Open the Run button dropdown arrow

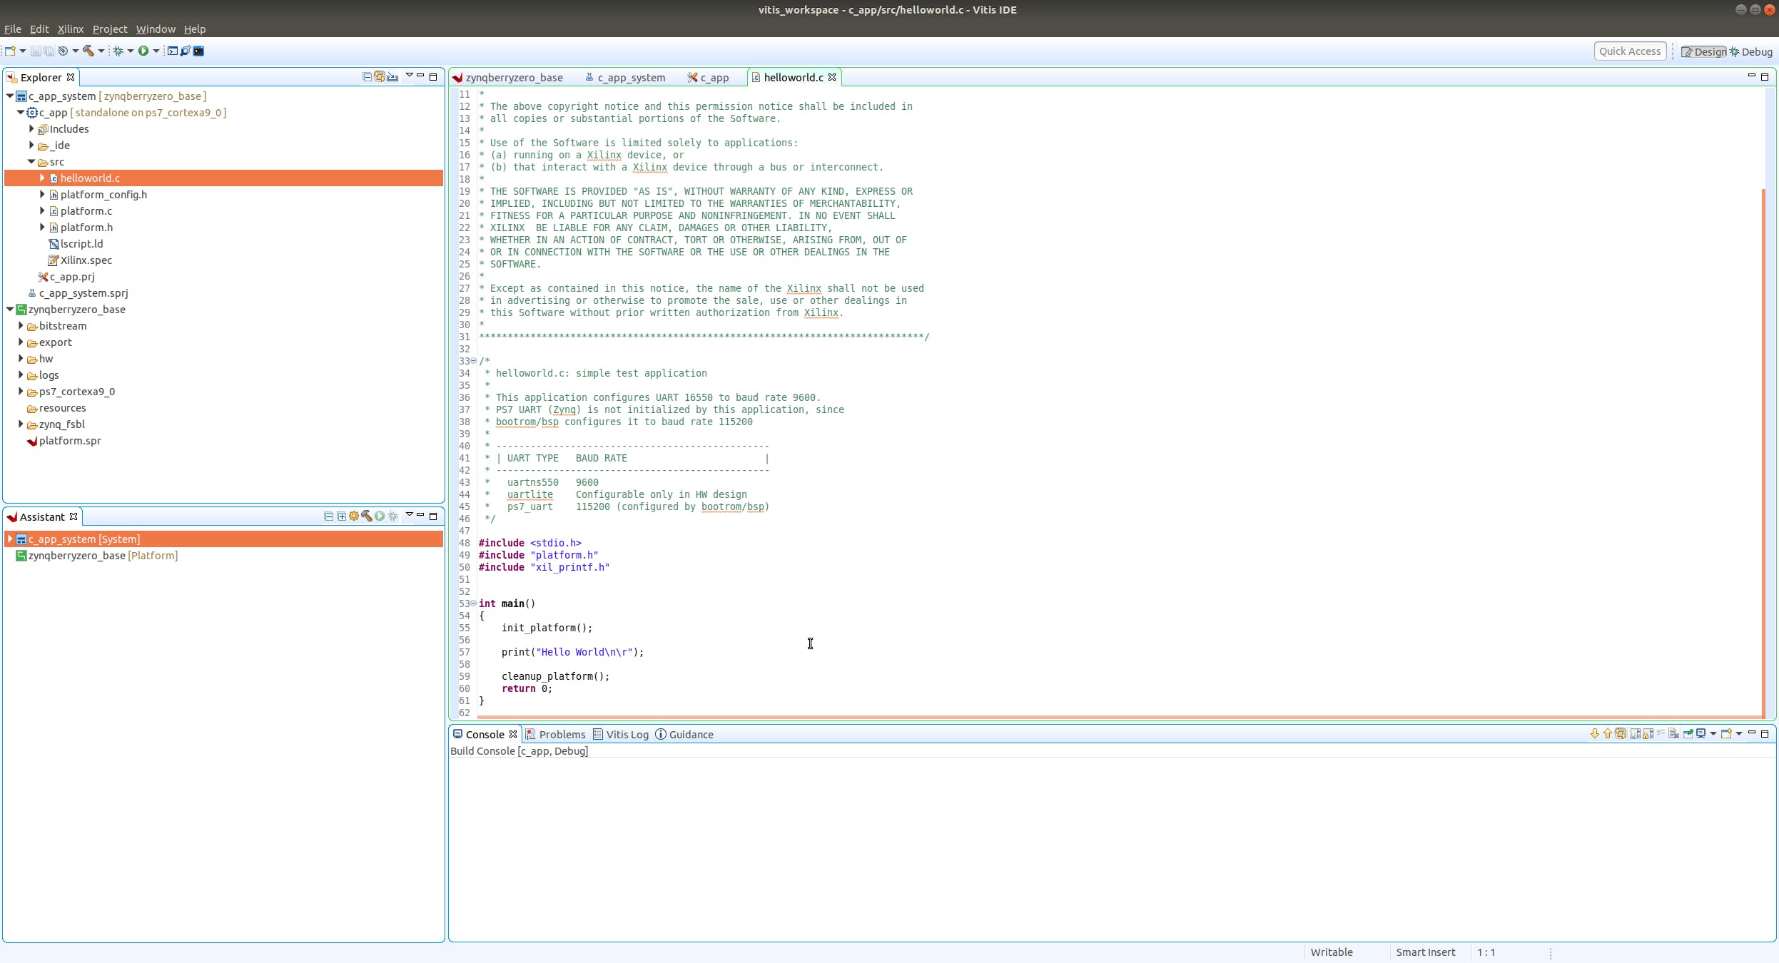point(156,51)
